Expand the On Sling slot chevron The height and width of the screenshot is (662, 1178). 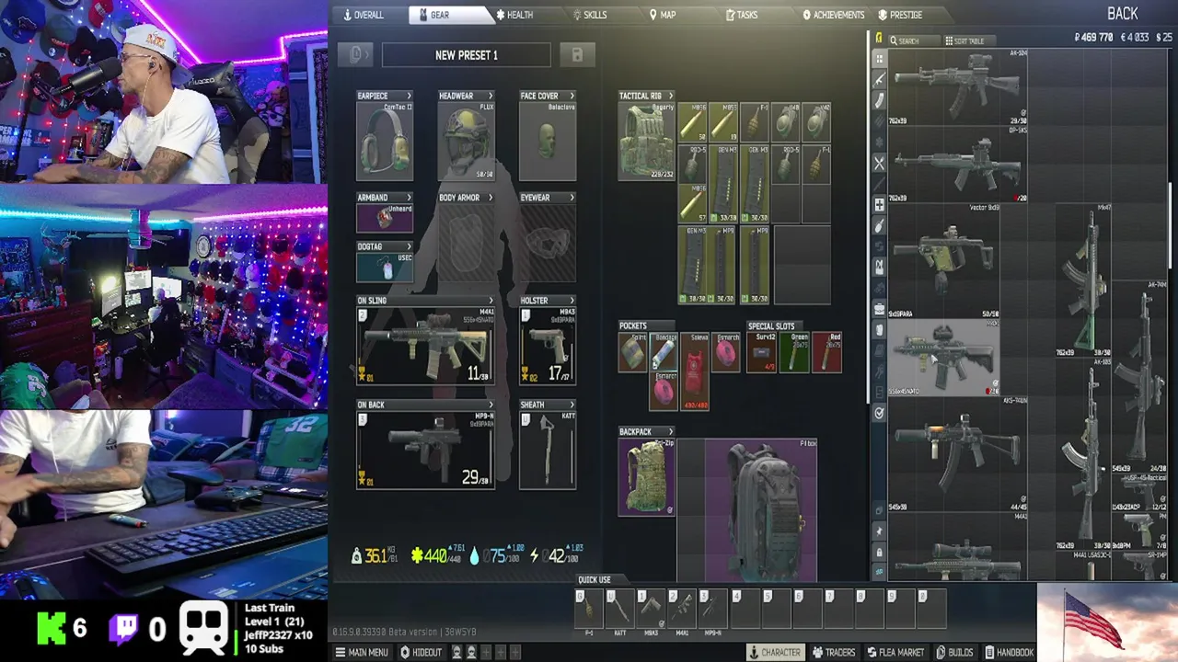pyautogui.click(x=490, y=301)
